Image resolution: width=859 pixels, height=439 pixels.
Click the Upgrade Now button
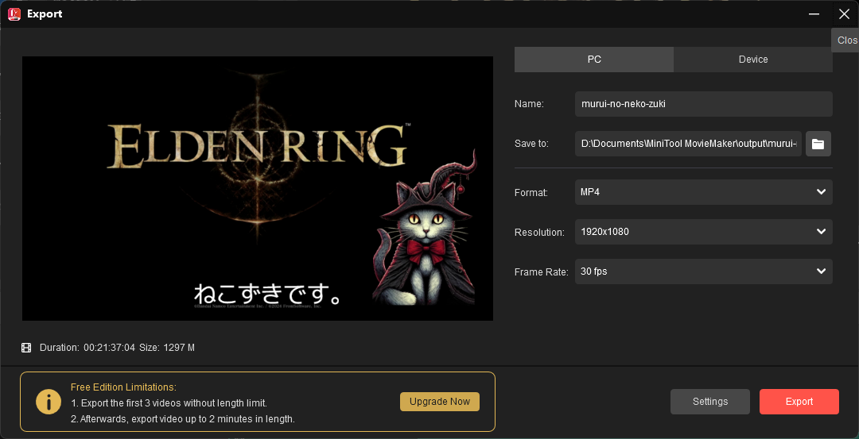[x=440, y=401]
